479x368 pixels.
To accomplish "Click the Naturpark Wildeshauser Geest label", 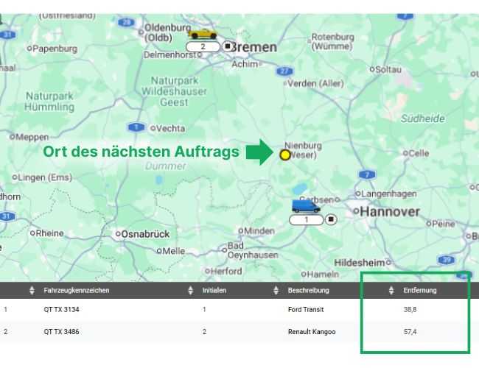I will [174, 91].
